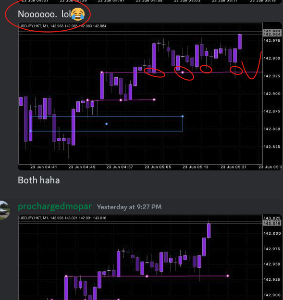Open the USDJPY chart image showing 143.016
283x300 pixels.
150,257
